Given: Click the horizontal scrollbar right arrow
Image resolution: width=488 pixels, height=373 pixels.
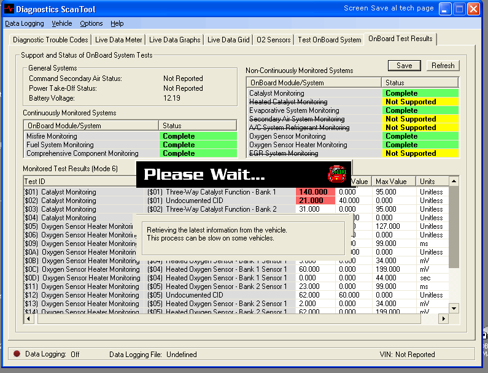Looking at the screenshot, I should 444,319.
